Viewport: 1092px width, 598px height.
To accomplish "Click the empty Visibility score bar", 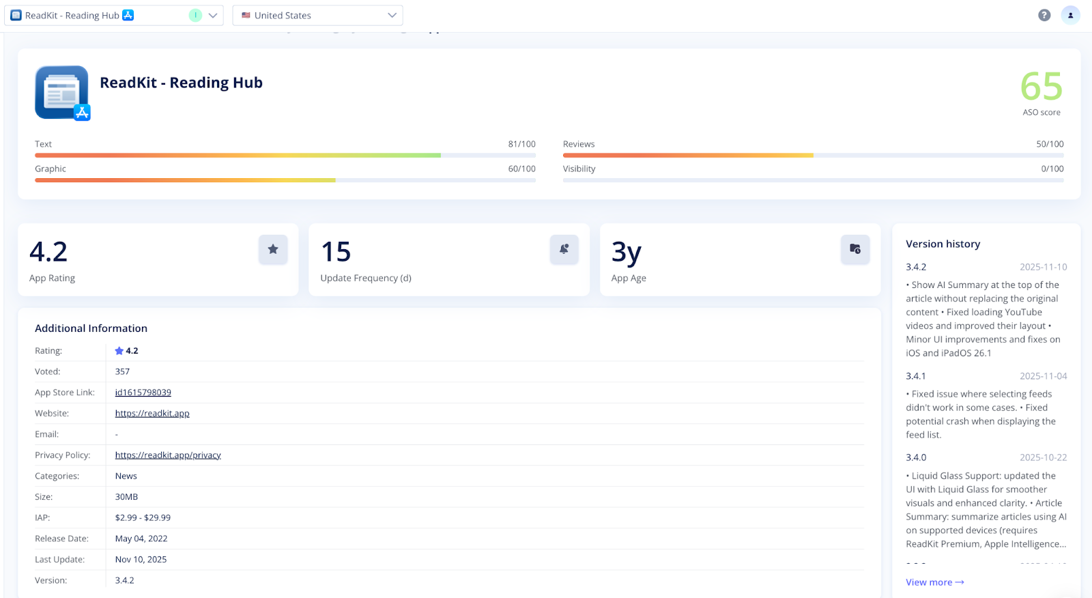I will click(x=814, y=180).
